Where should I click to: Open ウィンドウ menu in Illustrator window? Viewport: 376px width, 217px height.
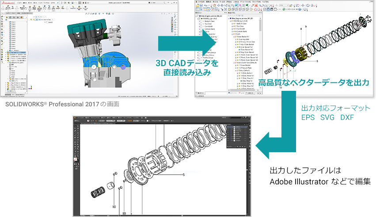pyautogui.click(x=128, y=118)
